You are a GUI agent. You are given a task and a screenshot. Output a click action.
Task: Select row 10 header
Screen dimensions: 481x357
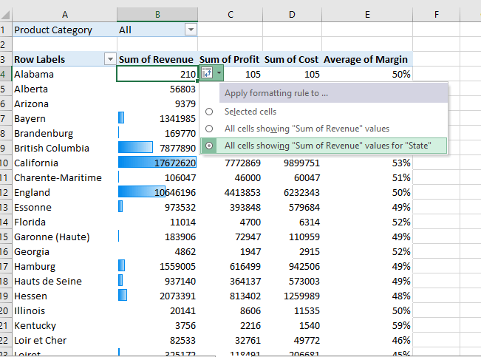click(4, 163)
